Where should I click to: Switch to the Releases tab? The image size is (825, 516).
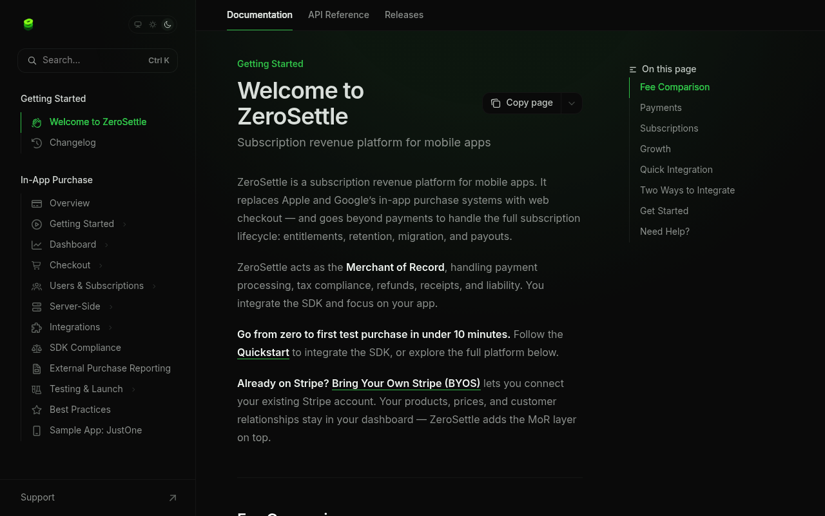pyautogui.click(x=404, y=15)
